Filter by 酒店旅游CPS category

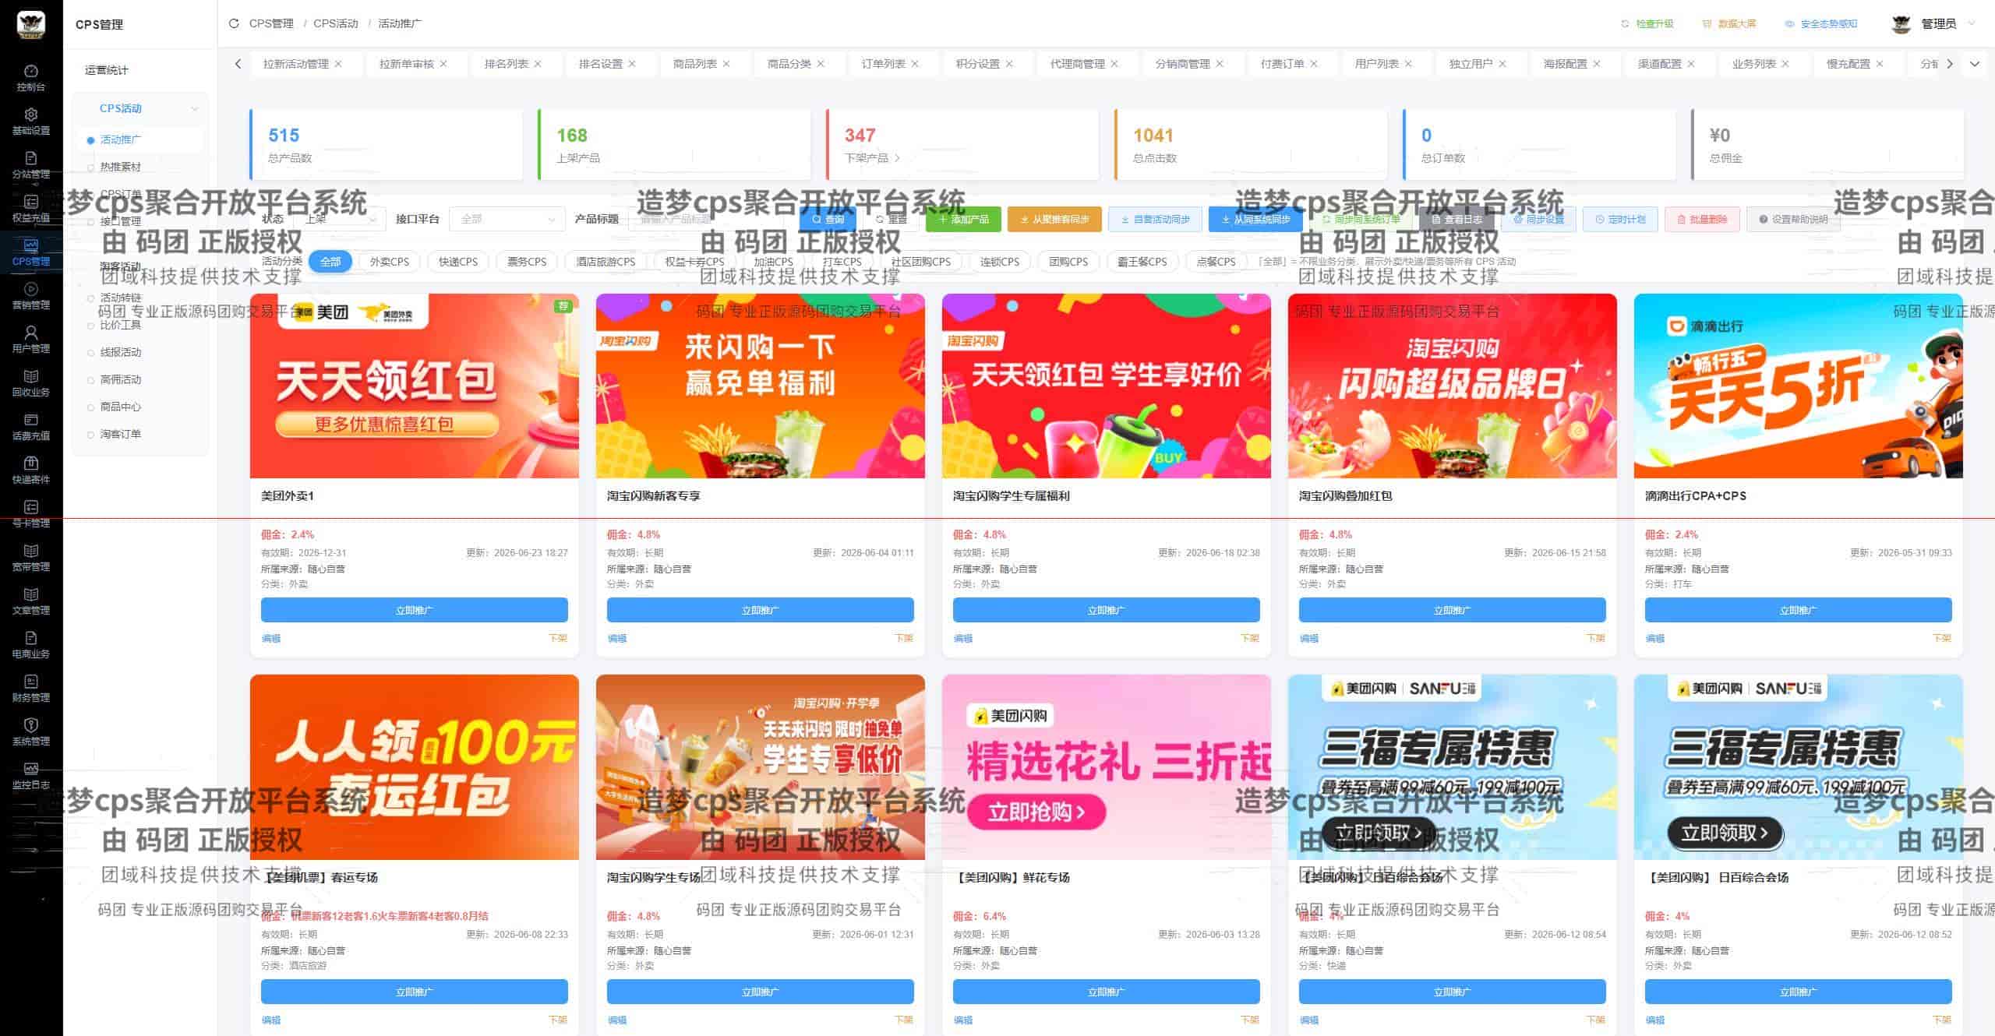(x=606, y=262)
